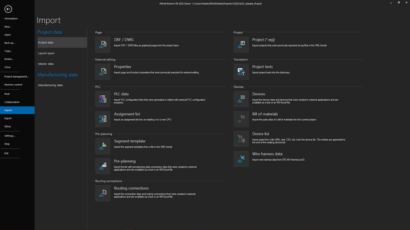Click the Wire harness data title
Image resolution: width=410 pixels, height=230 pixels.
(267, 154)
